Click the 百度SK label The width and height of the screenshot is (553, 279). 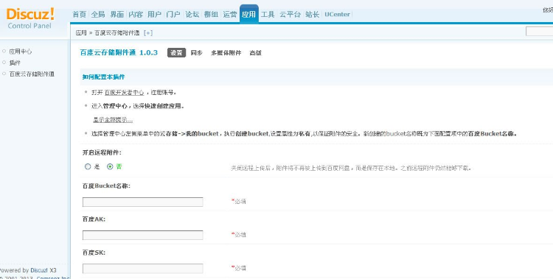point(94,252)
